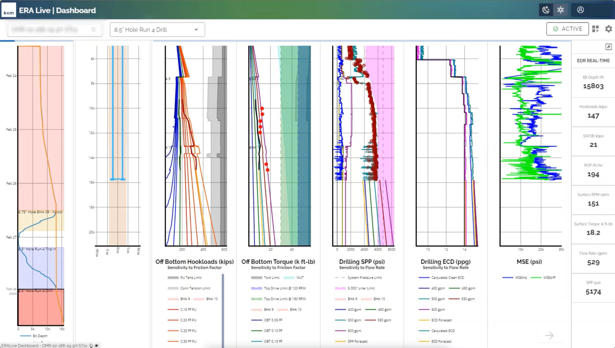The image size is (615, 348).
Task: Pop out the EDR Real-Time panel
Action: [x=609, y=47]
